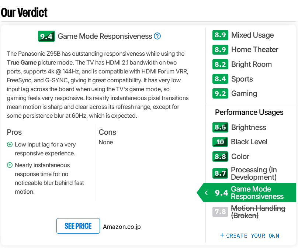The image size is (298, 248).
Task: Click the Game Mode Responsiveness help icon
Action: click(157, 36)
